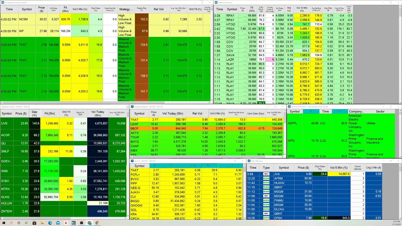Click Earn Date (Dys) header in Surging Volume
This screenshot has width=402, height=226.
tap(256, 113)
